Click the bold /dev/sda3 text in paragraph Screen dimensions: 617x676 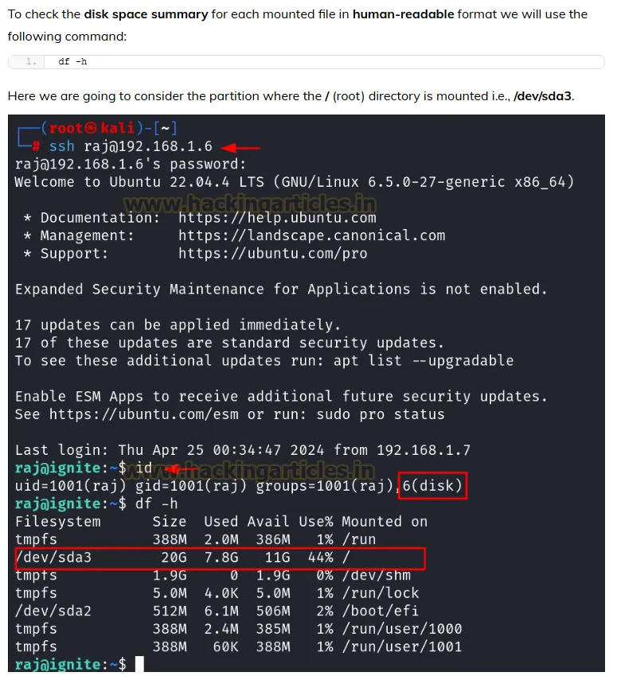(543, 96)
